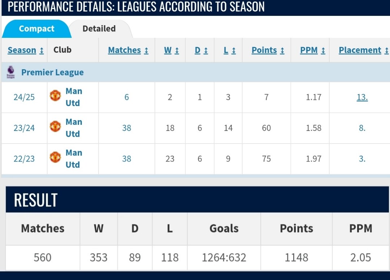Open the 6 matches link for 24/25
The width and height of the screenshot is (390, 280).
(x=127, y=97)
